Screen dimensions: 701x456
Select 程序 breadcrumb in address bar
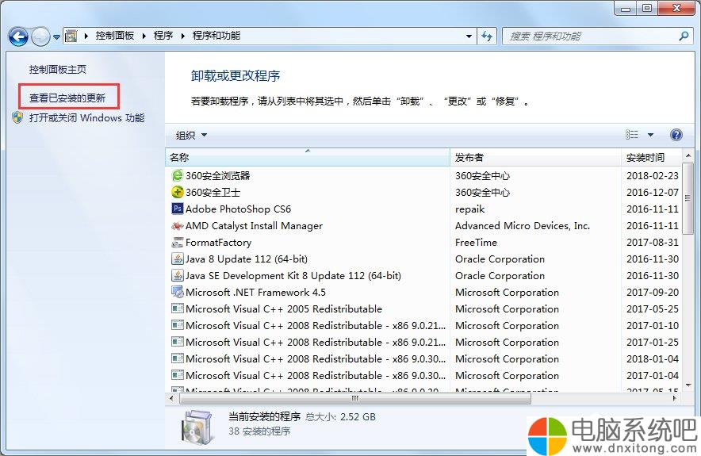[163, 36]
